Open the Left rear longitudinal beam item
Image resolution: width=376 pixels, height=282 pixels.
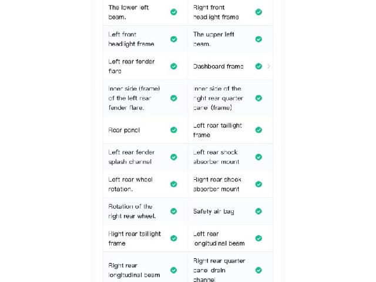click(230, 239)
